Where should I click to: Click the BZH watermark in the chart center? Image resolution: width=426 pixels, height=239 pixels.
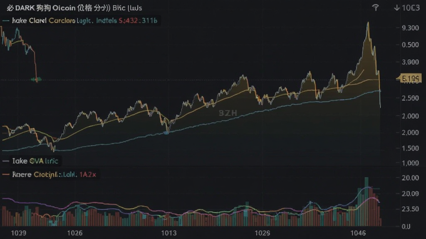pyautogui.click(x=228, y=113)
